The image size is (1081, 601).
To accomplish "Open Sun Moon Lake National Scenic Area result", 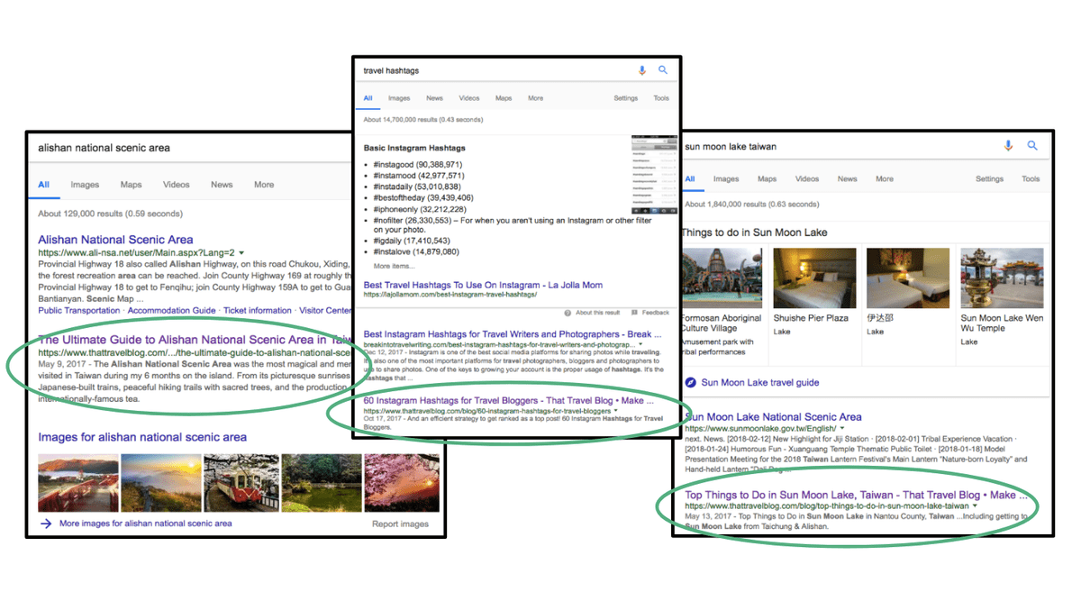I will coord(773,417).
